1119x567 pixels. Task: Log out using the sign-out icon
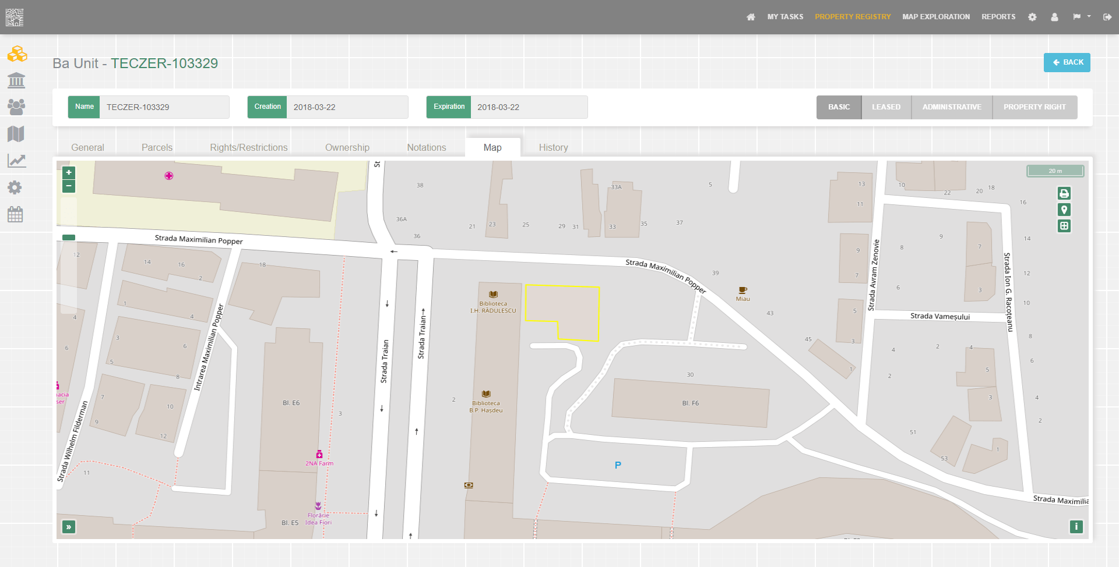(1107, 17)
